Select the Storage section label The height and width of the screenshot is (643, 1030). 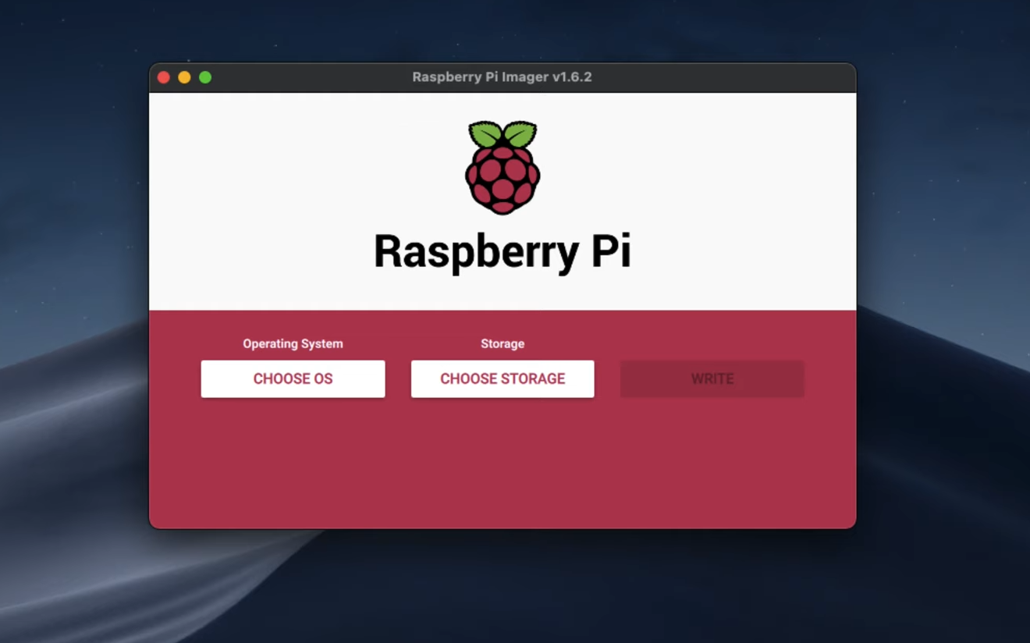tap(502, 343)
